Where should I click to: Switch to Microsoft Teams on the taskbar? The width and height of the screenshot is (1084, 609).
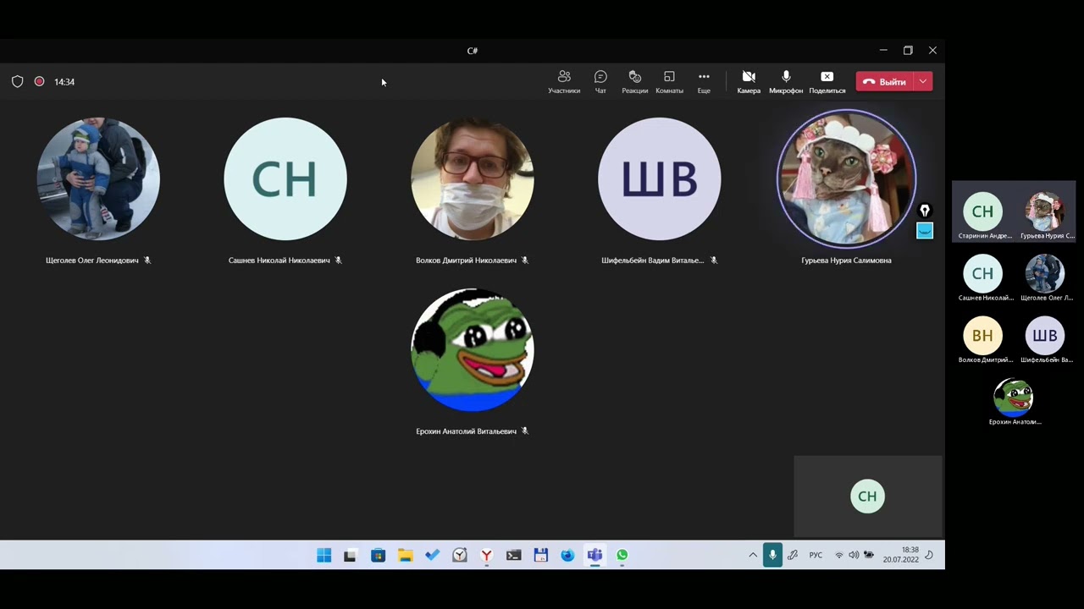(595, 555)
